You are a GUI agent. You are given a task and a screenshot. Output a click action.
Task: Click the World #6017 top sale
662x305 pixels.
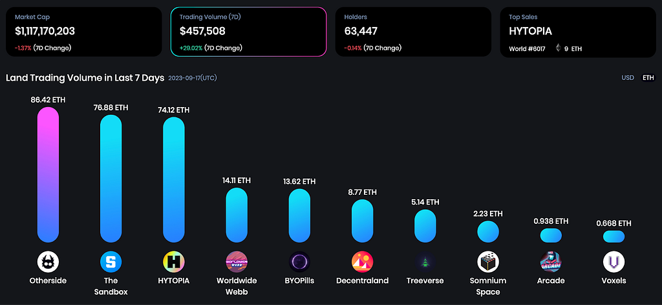(x=528, y=49)
